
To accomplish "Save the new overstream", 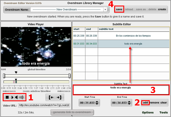I will (x=119, y=9).
